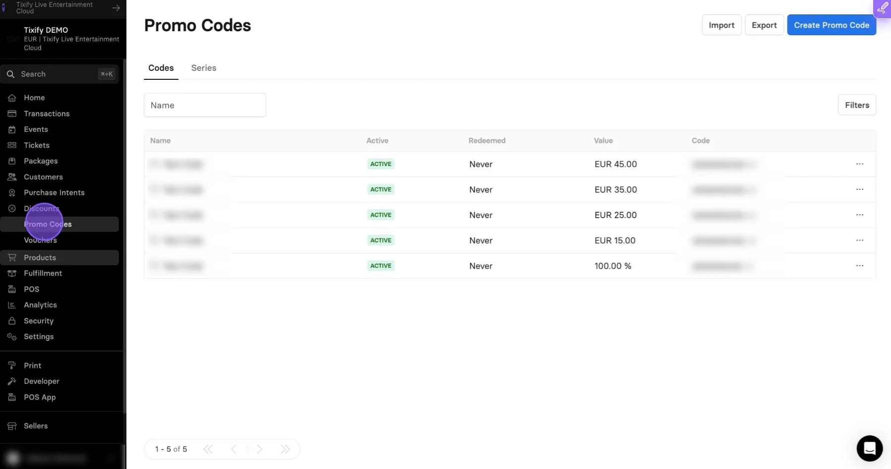
Task: Open actions menu for EUR 45.00 promo code
Action: 860,164
